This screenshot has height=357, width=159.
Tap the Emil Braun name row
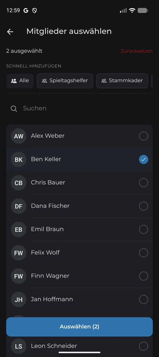point(79,229)
